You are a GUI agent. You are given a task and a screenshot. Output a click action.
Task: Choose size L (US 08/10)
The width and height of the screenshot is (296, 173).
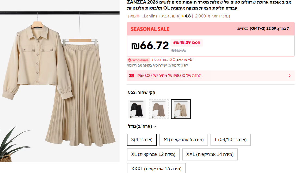[230, 140]
